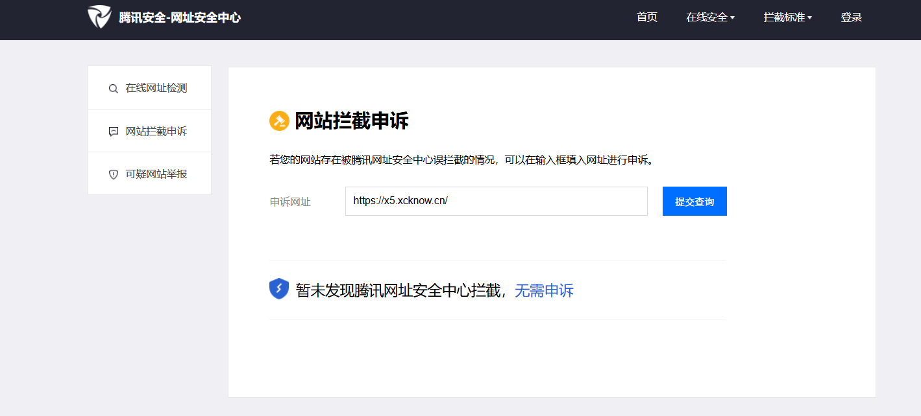Select 在线网址检测 in the sidebar

point(149,88)
